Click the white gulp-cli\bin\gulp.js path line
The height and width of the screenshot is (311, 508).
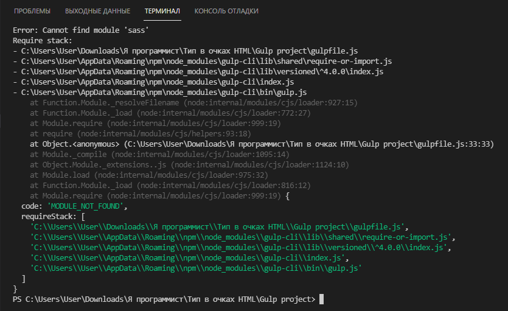(x=164, y=93)
